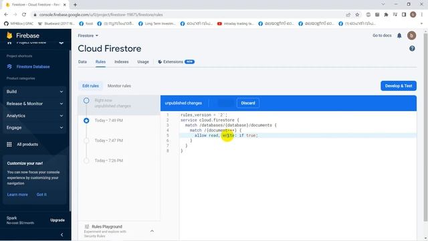Select the Firestore browser tab

(x=35, y=5)
